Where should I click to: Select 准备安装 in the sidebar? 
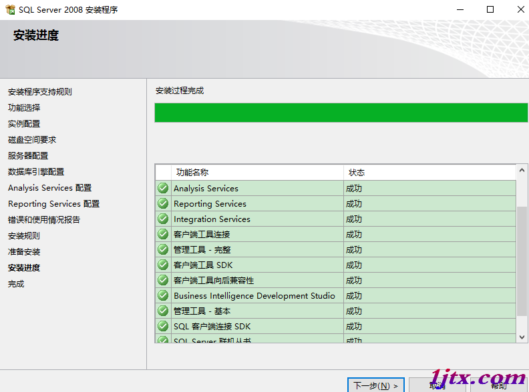click(x=24, y=252)
